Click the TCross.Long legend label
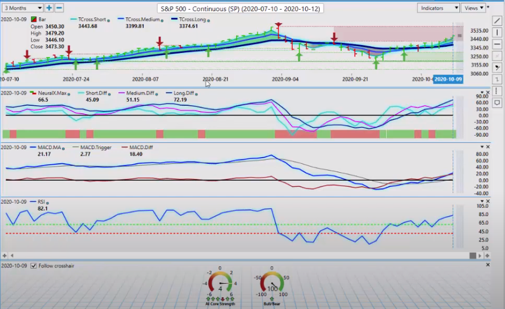This screenshot has height=309, width=505. tap(193, 19)
